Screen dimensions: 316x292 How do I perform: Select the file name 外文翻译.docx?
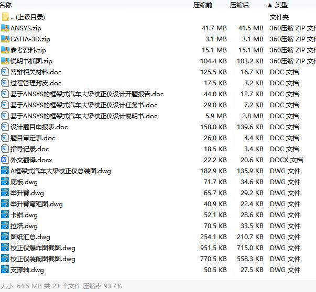click(x=31, y=160)
